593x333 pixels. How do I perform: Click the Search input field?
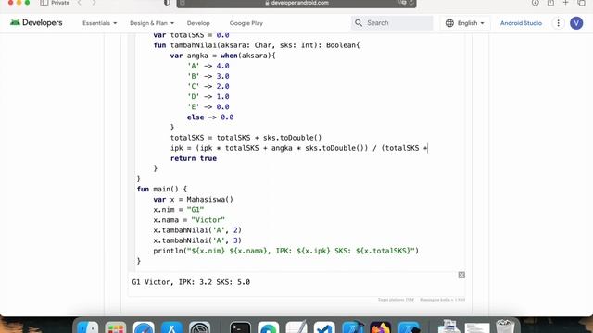392,23
